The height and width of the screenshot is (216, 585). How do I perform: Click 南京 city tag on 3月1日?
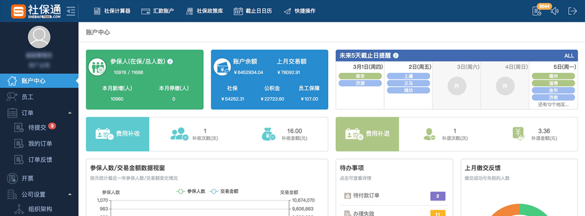[360, 76]
